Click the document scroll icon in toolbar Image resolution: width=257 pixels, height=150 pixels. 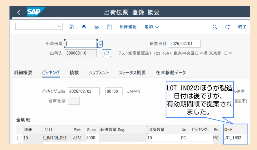pos(109,27)
